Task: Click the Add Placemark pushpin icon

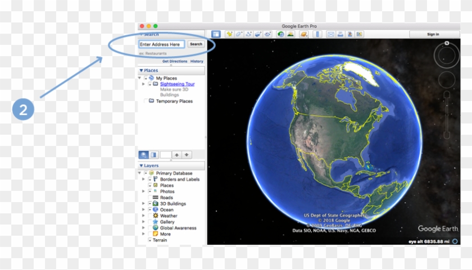Action: click(x=229, y=34)
